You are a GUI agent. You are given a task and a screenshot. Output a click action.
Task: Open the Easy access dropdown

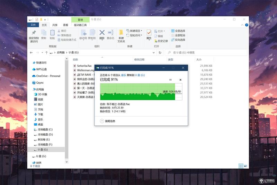(x=134, y=35)
